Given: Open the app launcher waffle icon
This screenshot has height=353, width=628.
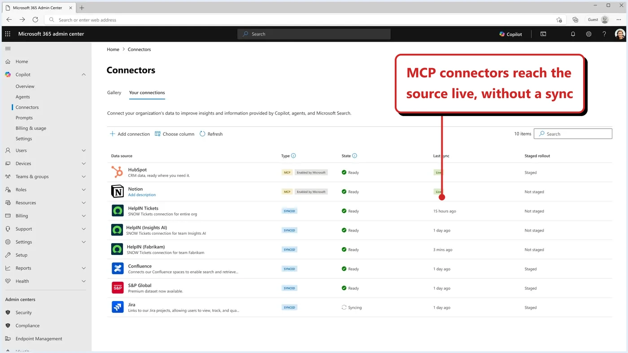Looking at the screenshot, I should 8,34.
